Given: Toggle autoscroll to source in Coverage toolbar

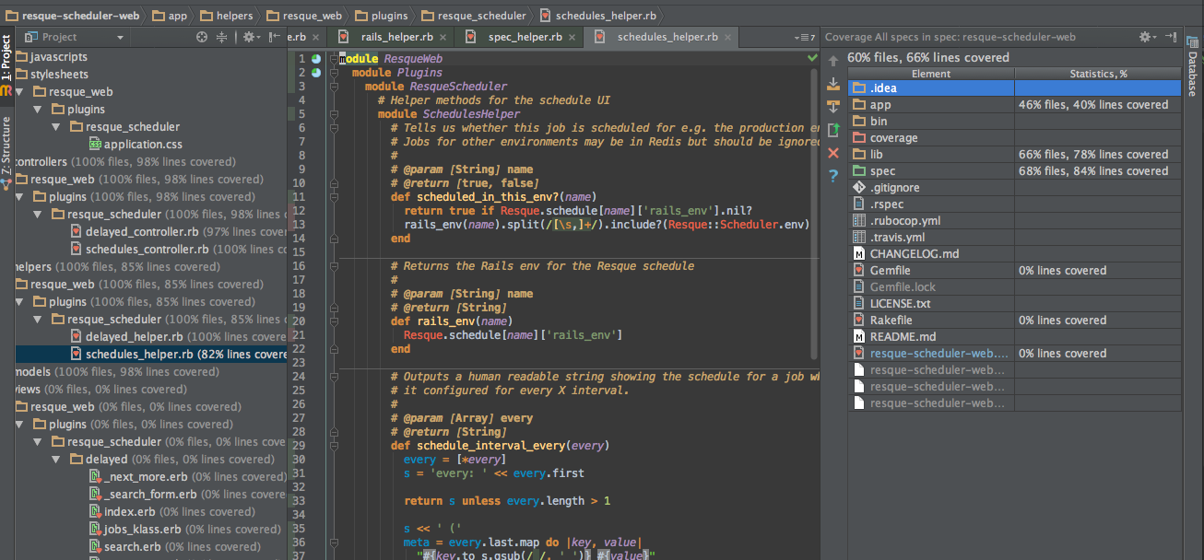Looking at the screenshot, I should pos(833,84).
